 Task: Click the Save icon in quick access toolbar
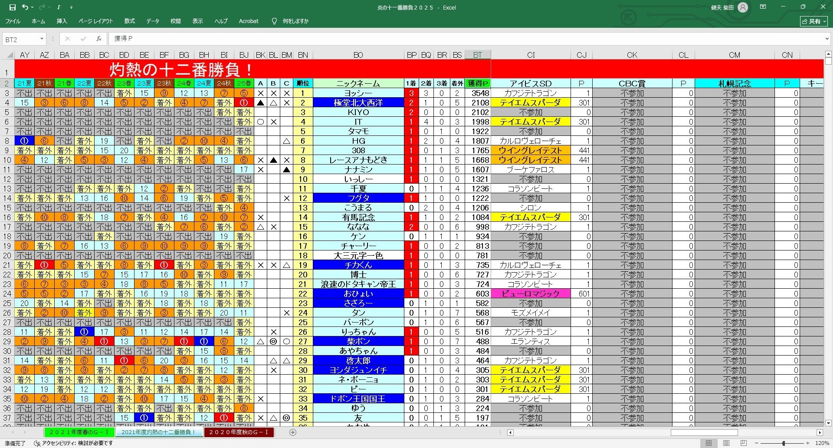pos(12,7)
